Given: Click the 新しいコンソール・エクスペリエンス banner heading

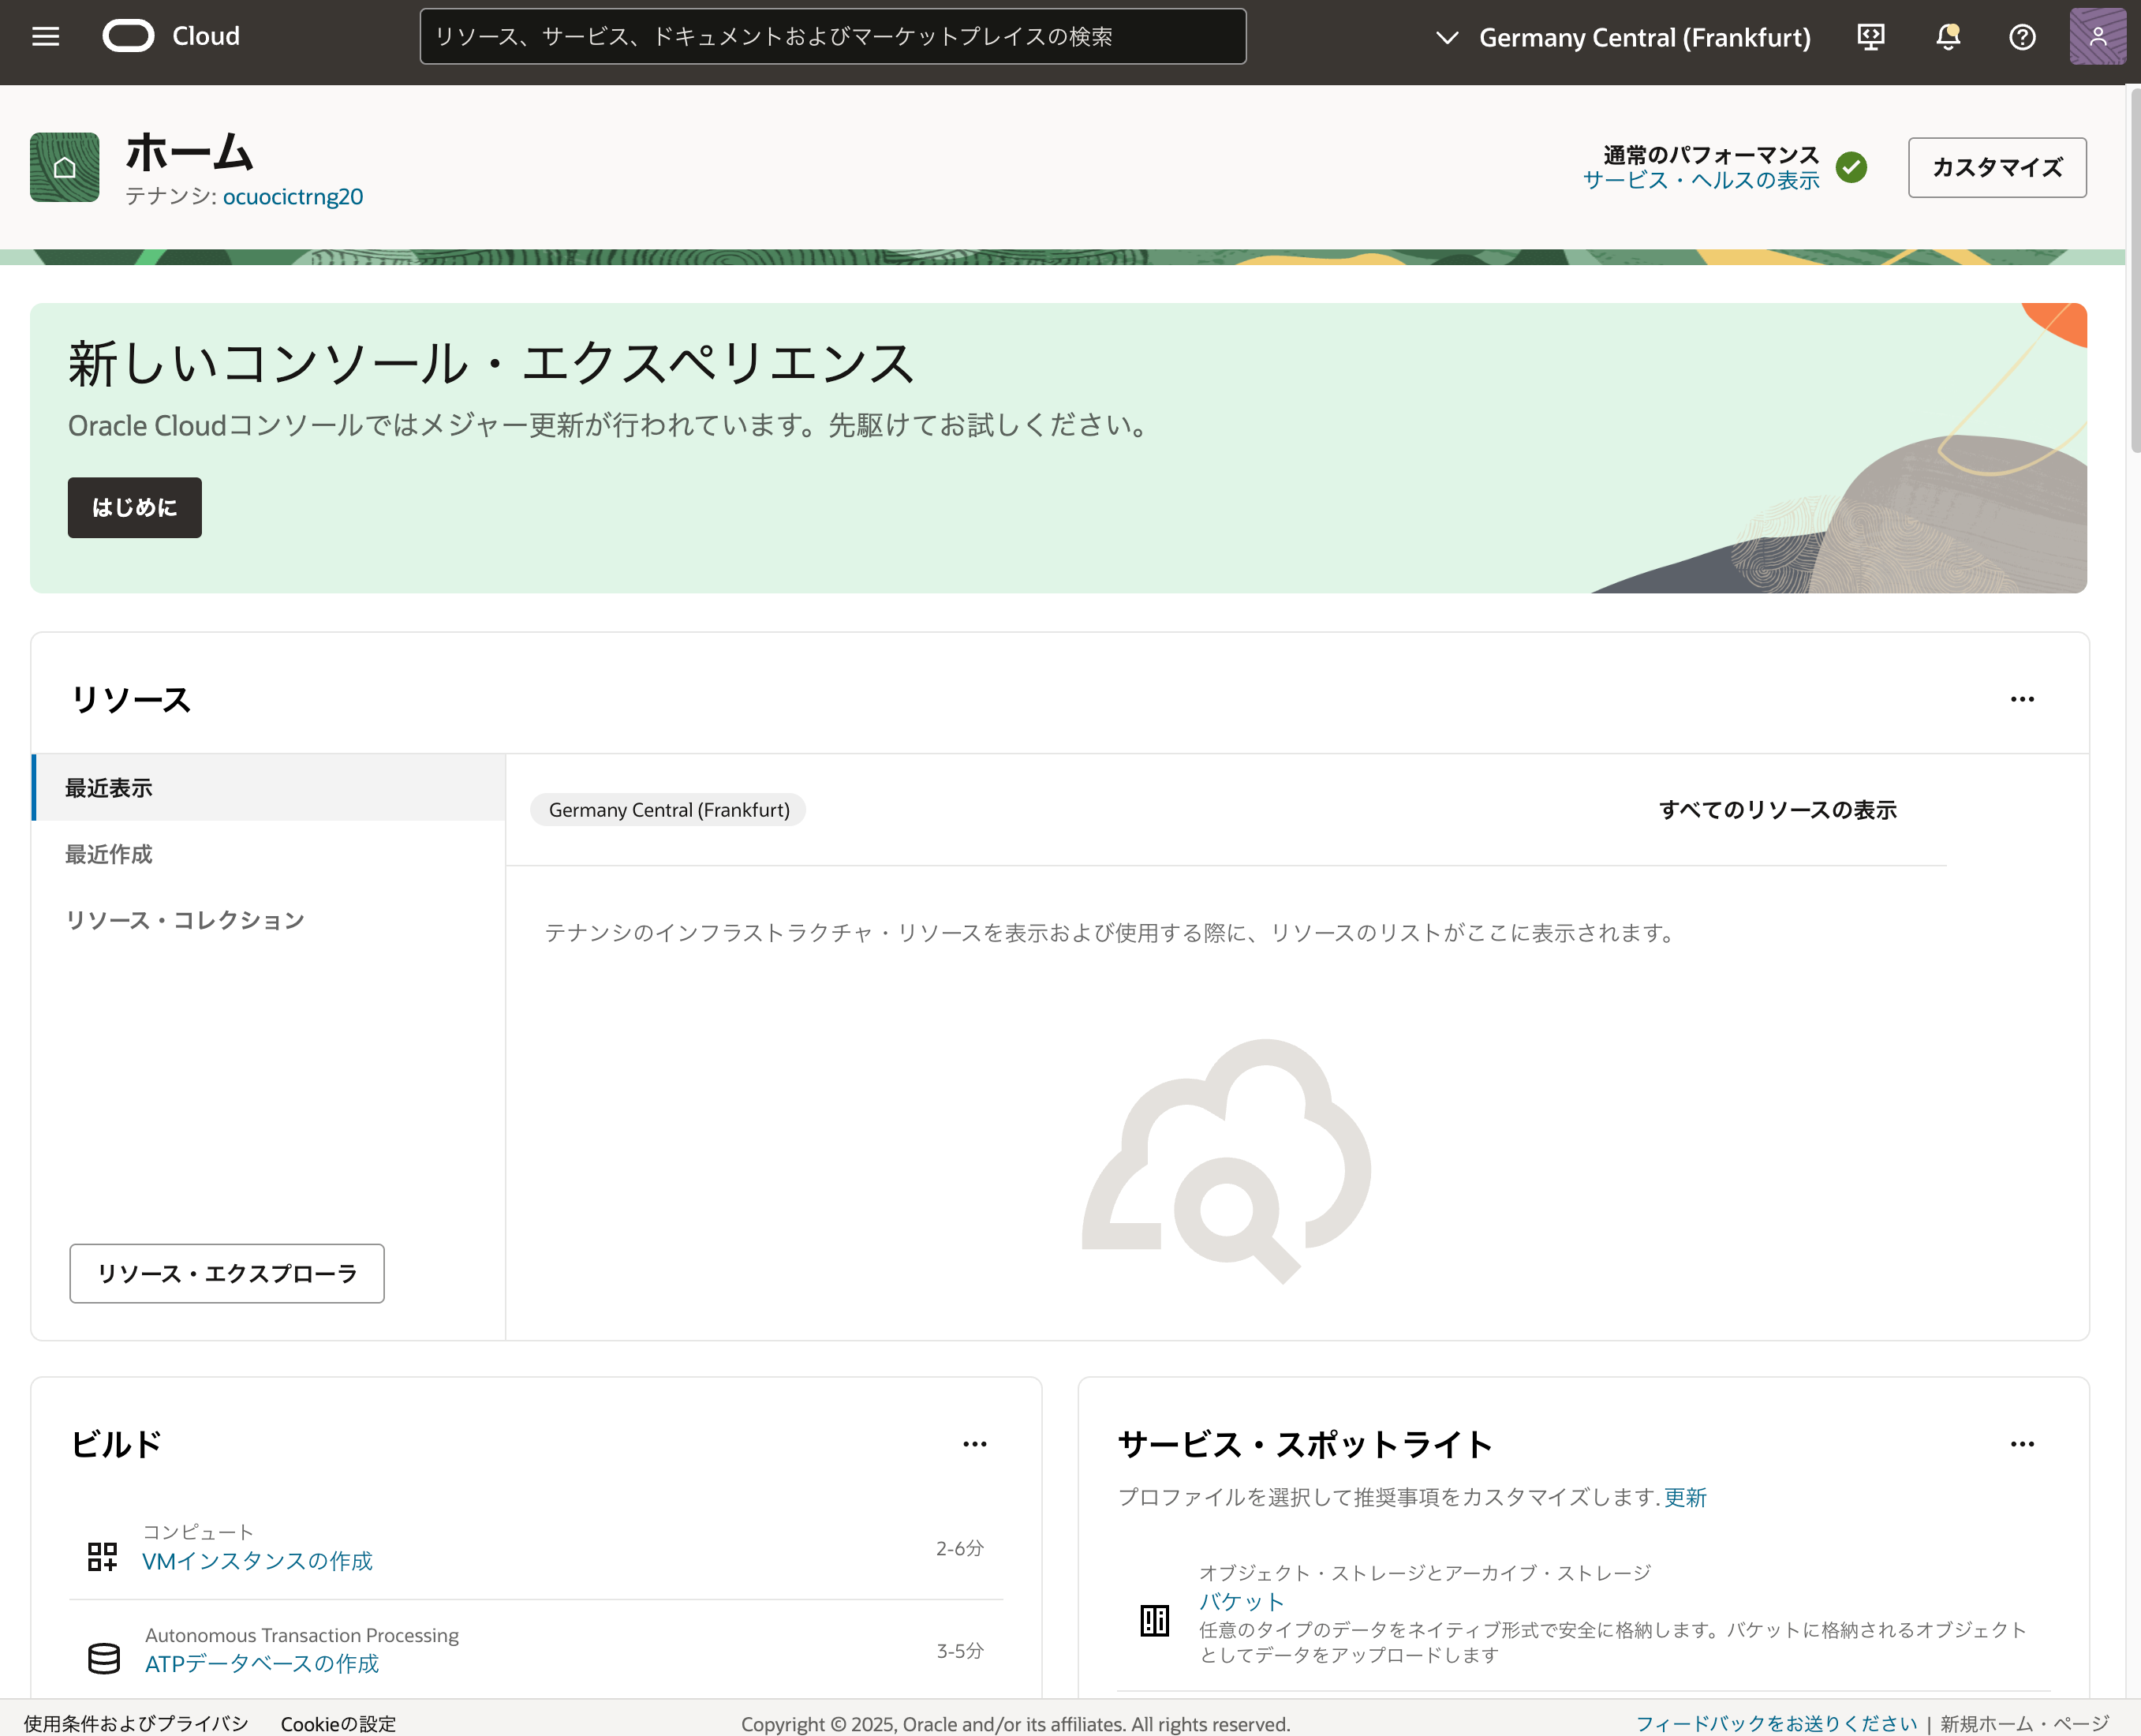Looking at the screenshot, I should 491,363.
